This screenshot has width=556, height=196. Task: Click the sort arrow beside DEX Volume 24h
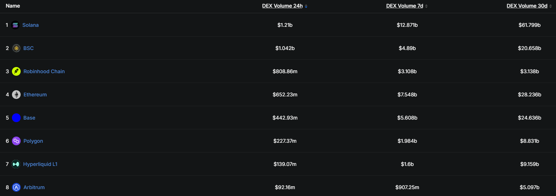[x=306, y=6]
